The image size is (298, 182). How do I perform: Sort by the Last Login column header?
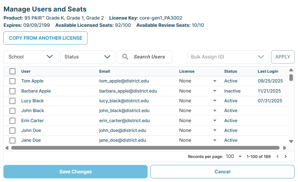(268, 71)
